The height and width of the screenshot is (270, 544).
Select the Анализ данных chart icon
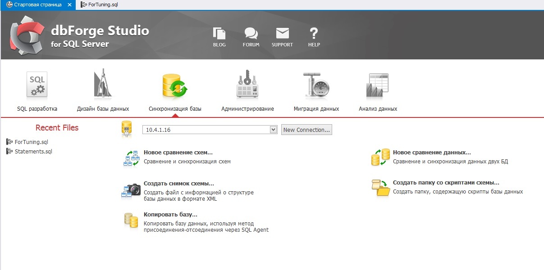tap(377, 85)
